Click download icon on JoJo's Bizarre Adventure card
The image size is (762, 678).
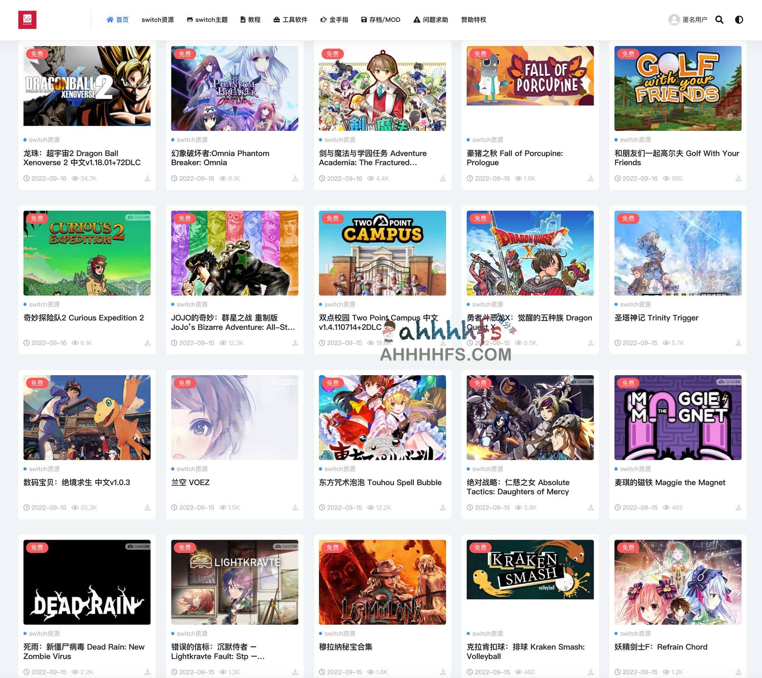tap(295, 343)
